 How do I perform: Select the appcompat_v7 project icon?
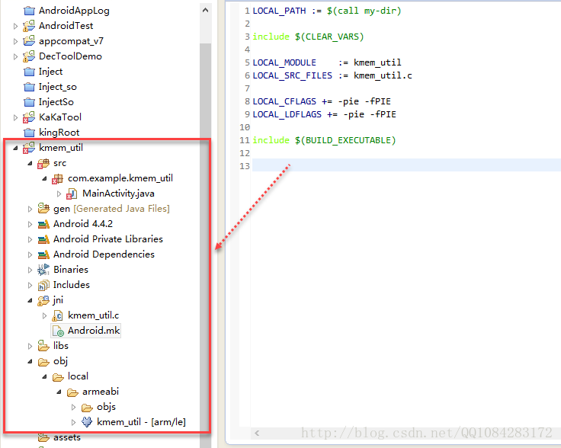(29, 41)
